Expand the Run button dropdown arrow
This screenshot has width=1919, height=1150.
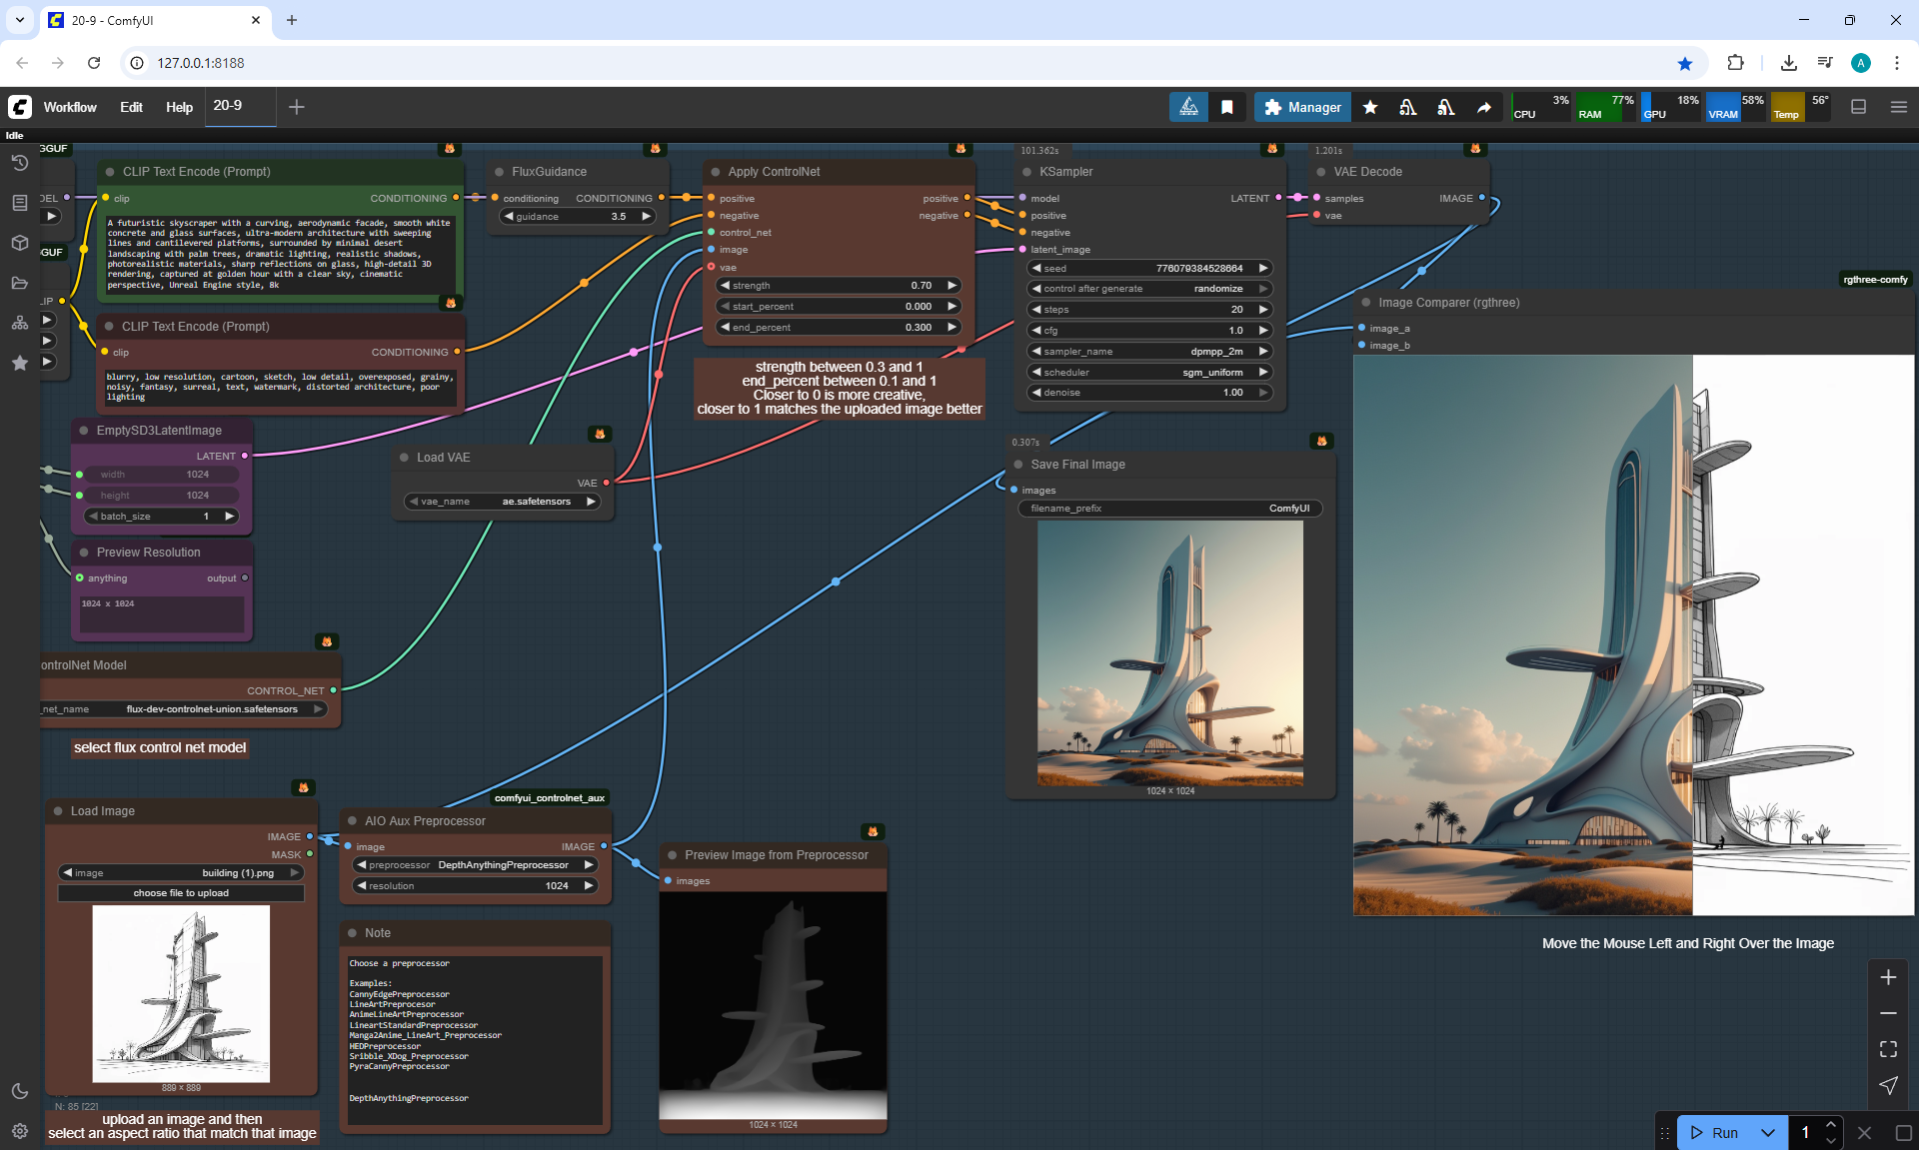tap(1768, 1132)
